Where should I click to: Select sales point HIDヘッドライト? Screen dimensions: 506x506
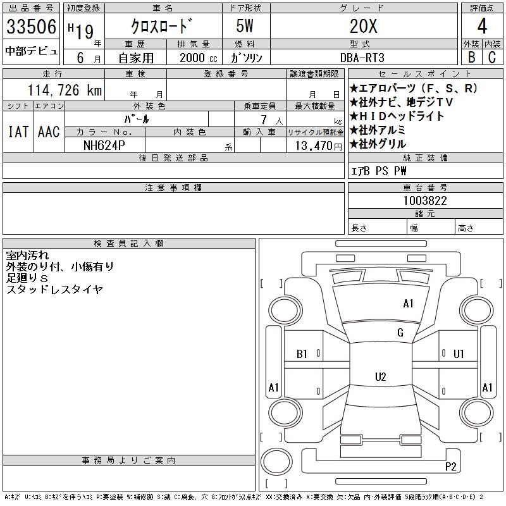tap(397, 116)
